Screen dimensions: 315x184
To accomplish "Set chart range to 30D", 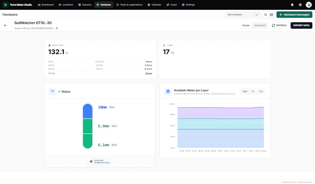I will coord(261,91).
